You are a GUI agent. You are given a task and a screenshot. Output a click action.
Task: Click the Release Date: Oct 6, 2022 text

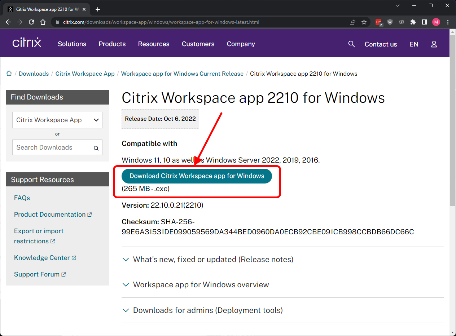(x=160, y=119)
